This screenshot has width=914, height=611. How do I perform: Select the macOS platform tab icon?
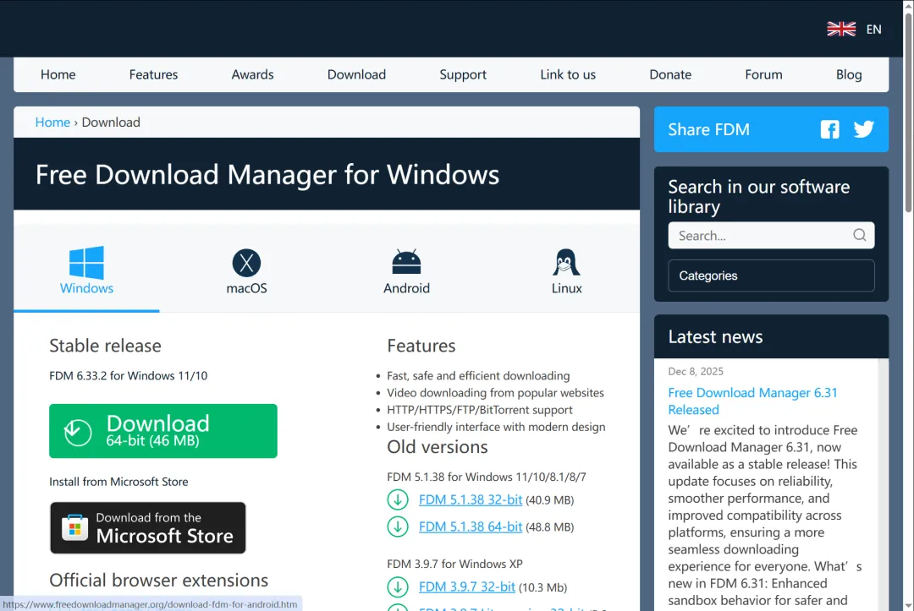[x=246, y=263]
